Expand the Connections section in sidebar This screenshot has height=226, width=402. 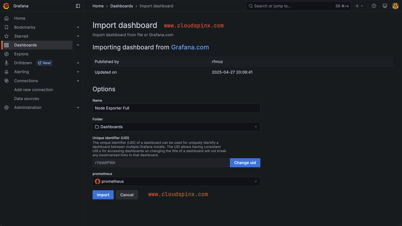tap(78, 81)
